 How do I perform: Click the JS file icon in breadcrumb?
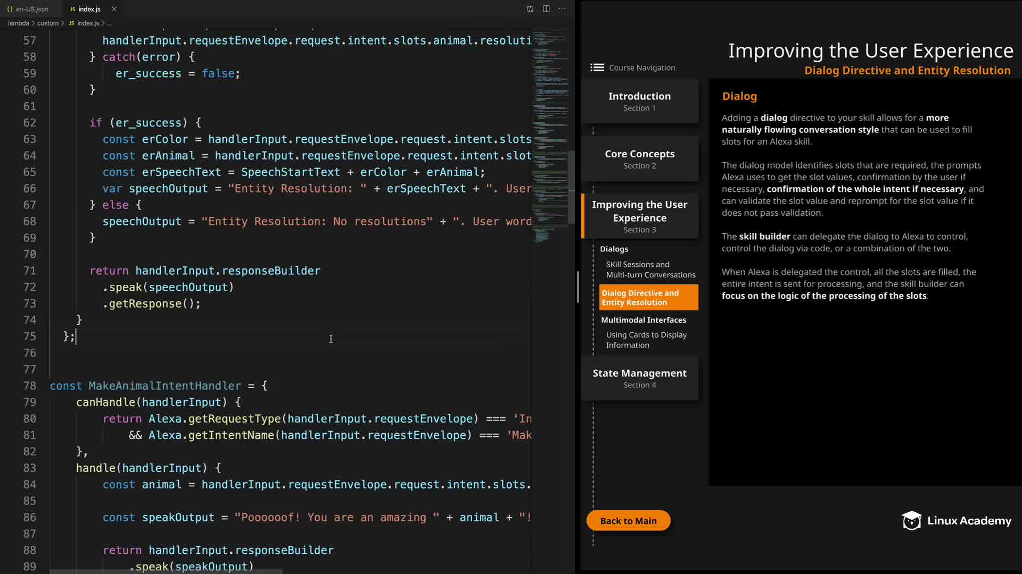click(71, 23)
